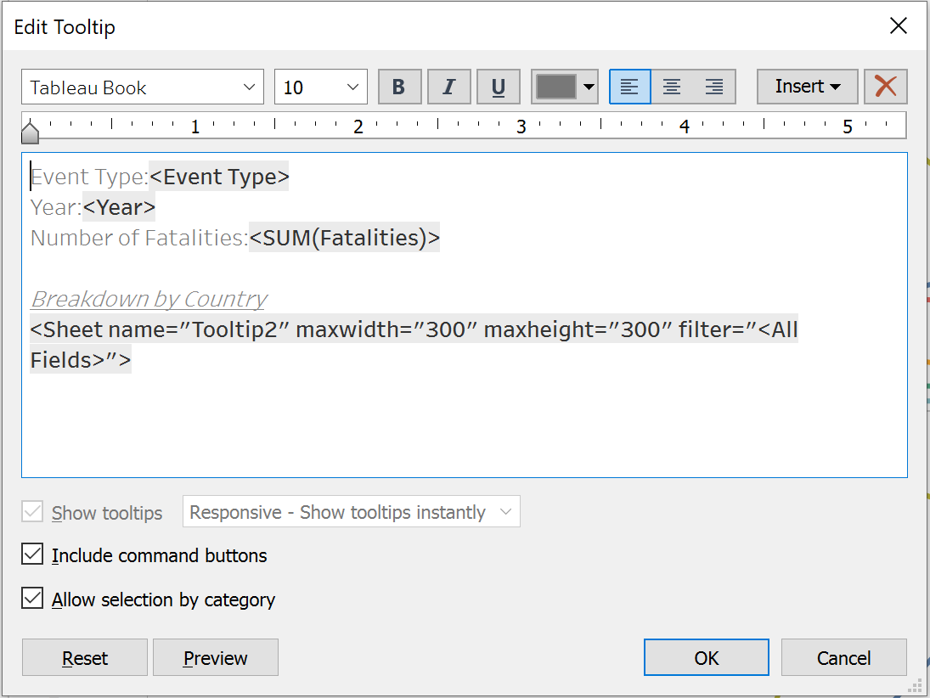Toggle the Show tooltips checkbox
This screenshot has width=930, height=698.
point(33,512)
